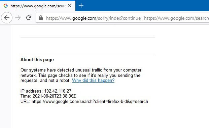Click the bold google.com domain in address bar
209x128 pixels.
tap(84, 18)
